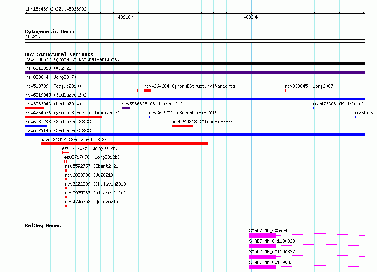The width and height of the screenshot is (377, 272).
Task: Click the 48910k ruler position label
Action: click(125, 17)
